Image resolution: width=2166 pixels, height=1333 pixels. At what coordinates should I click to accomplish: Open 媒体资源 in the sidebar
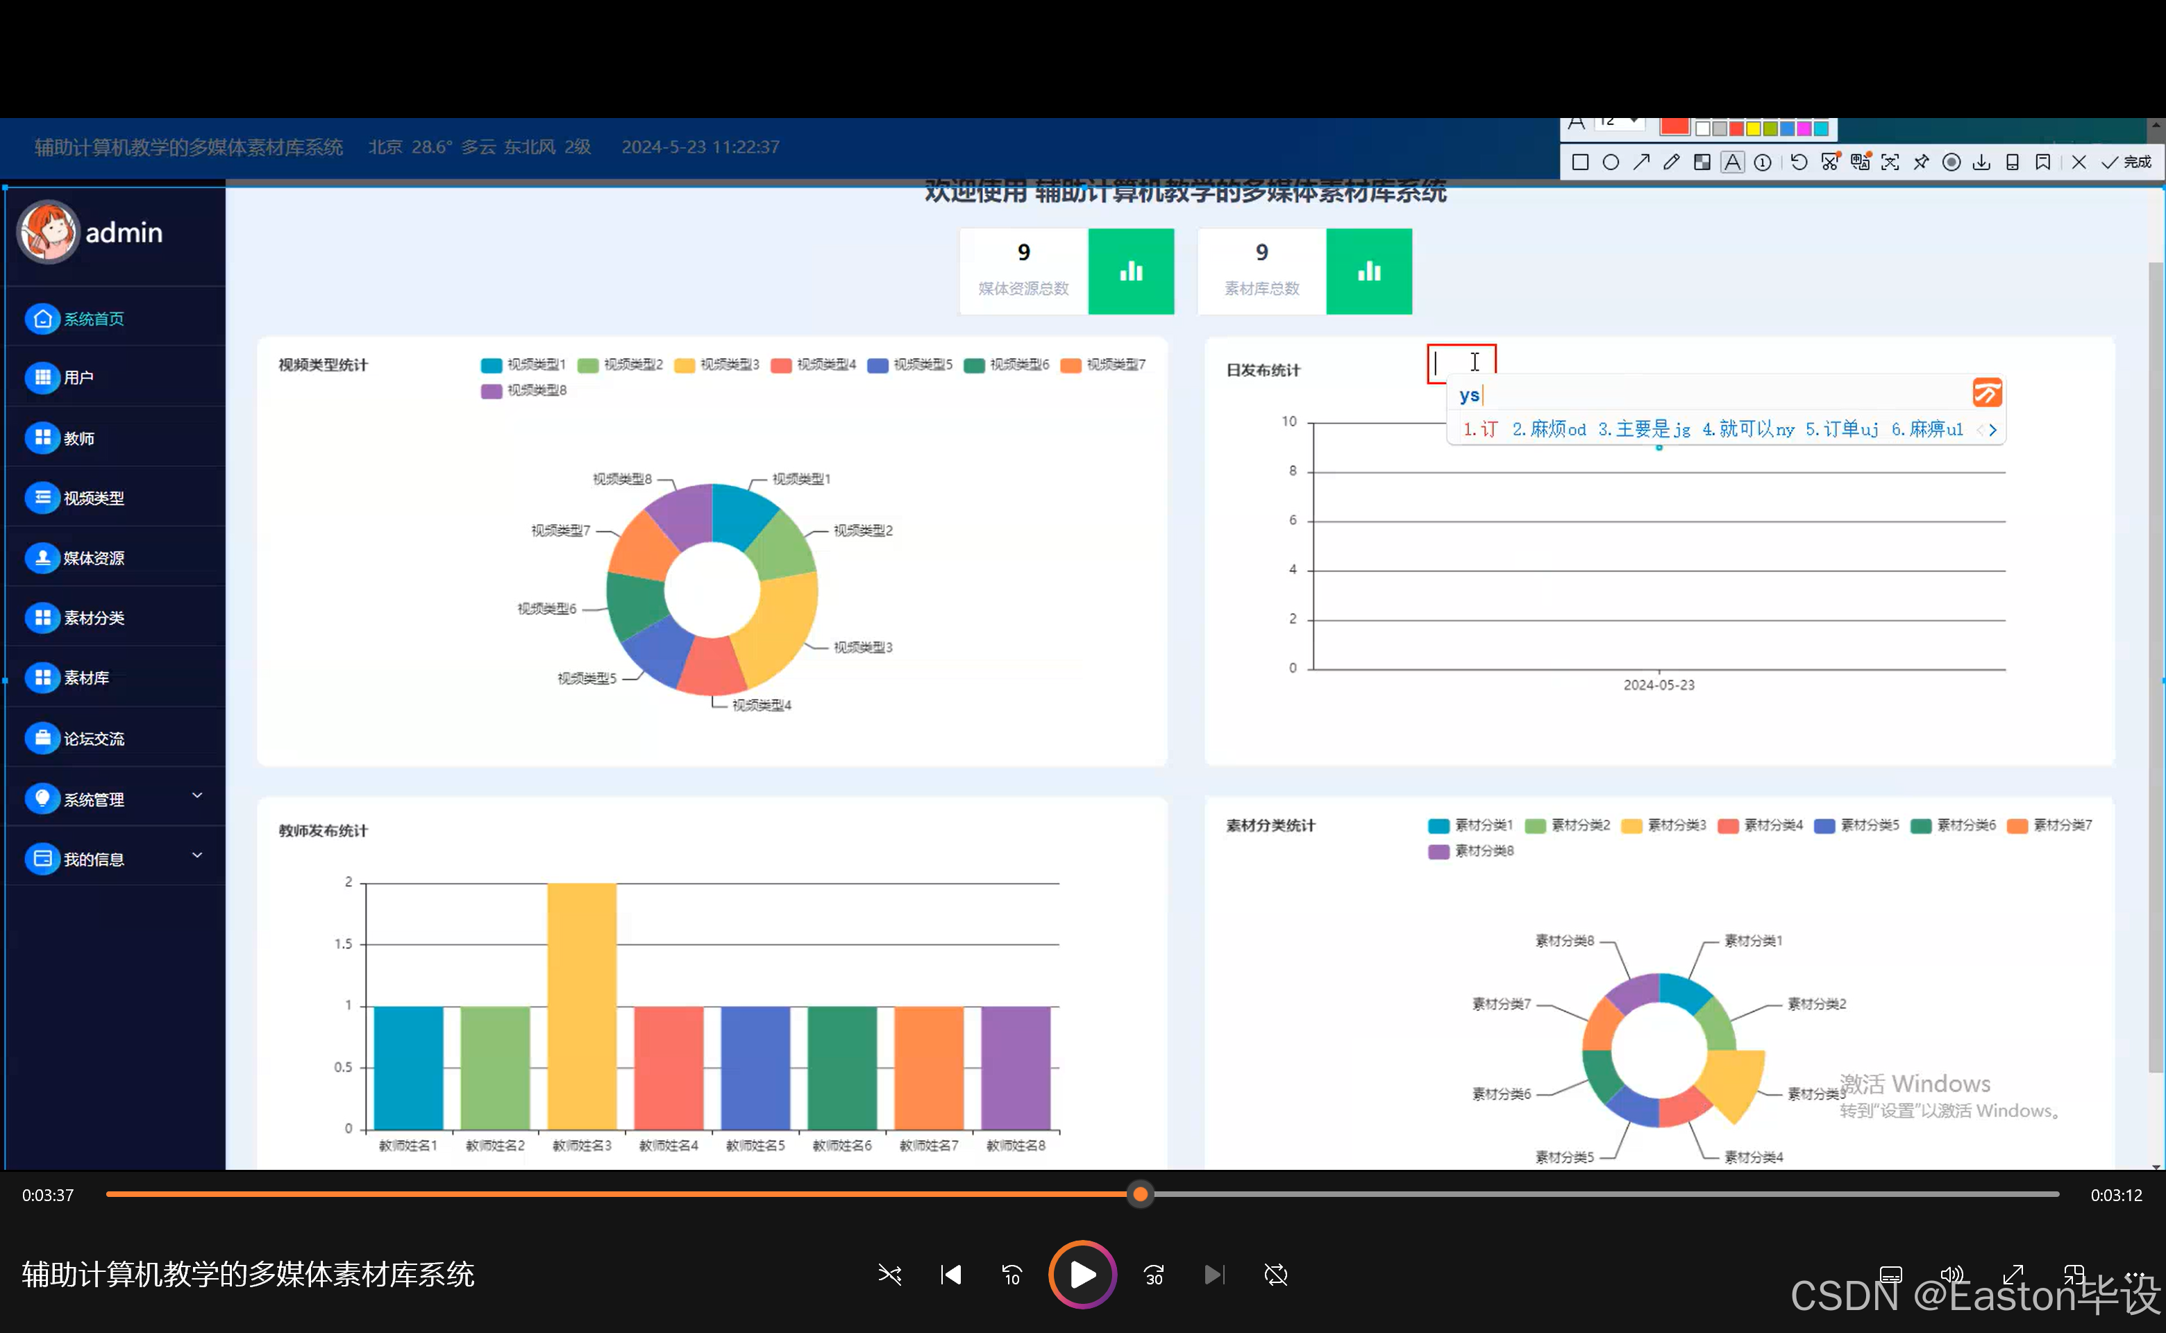click(x=94, y=558)
